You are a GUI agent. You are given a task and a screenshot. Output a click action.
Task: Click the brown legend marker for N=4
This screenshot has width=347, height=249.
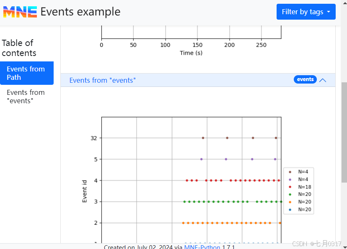pyautogui.click(x=290, y=171)
